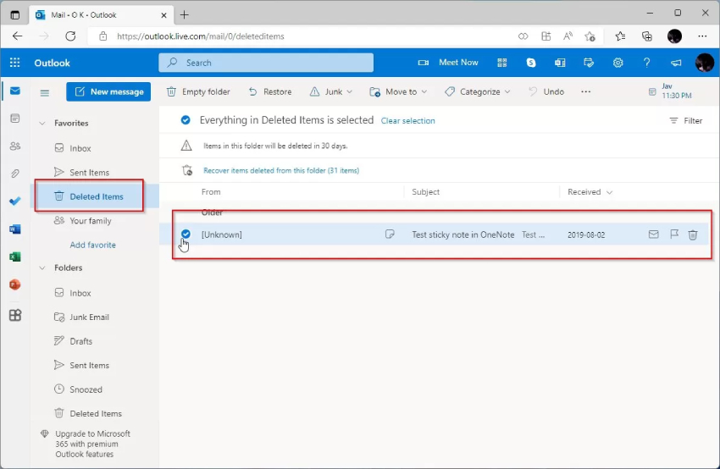
Task: Open Files attachments in the left rail
Action: pos(14,174)
